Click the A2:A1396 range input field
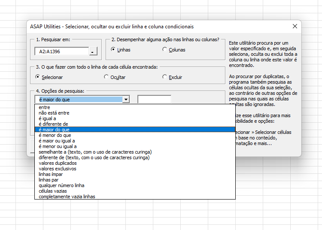This screenshot has height=230, width=322. tap(62, 51)
